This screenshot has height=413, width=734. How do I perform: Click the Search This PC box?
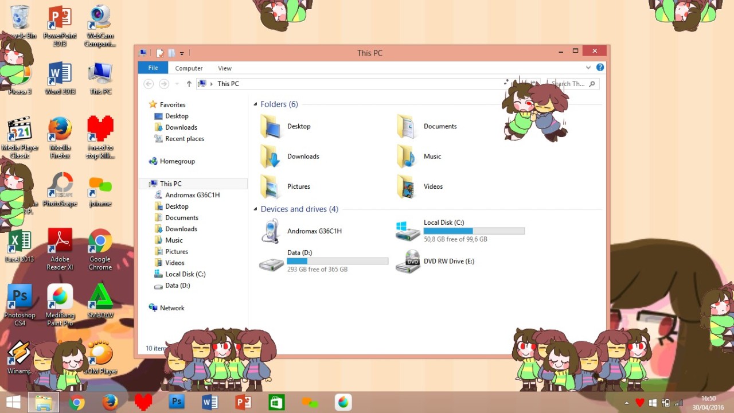coord(572,84)
